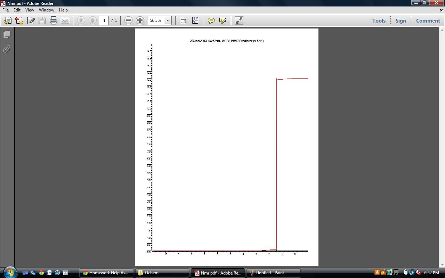Click Show Desktop quick launch icon
Screen dimensions: 445x278
click(x=25, y=273)
